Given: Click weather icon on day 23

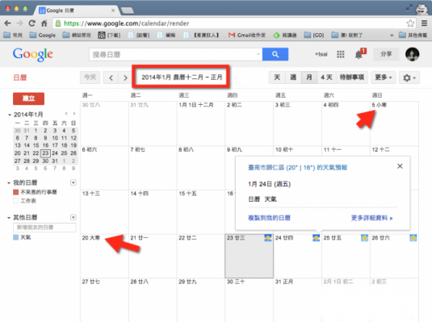Looking at the screenshot, I should (x=267, y=237).
